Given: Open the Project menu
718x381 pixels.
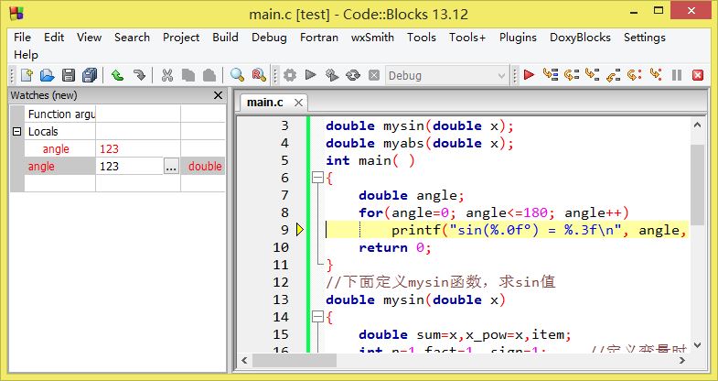Looking at the screenshot, I should pos(181,38).
